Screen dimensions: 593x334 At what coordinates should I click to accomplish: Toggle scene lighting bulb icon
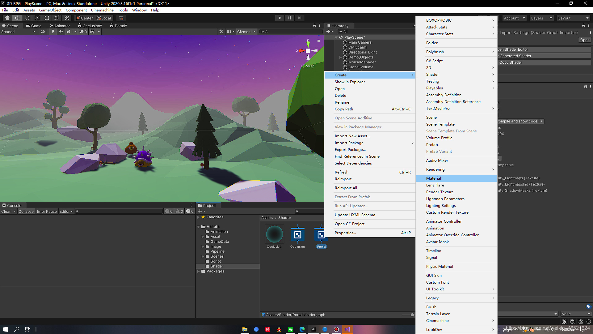53,32
